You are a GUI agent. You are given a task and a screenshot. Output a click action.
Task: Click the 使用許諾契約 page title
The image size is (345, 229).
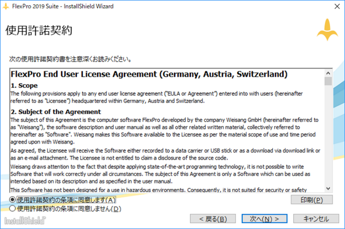click(x=39, y=30)
